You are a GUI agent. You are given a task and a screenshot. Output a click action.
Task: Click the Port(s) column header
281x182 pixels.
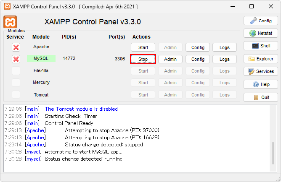(117, 37)
